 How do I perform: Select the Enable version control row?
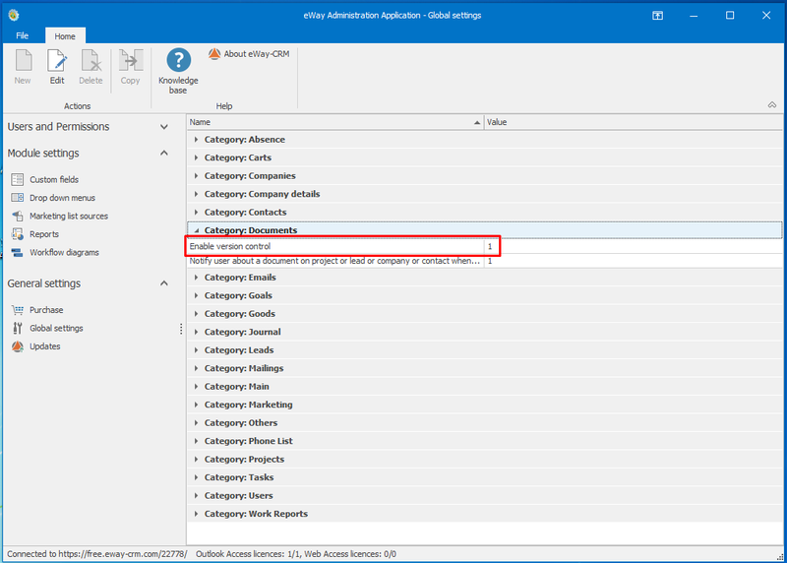tap(484, 246)
